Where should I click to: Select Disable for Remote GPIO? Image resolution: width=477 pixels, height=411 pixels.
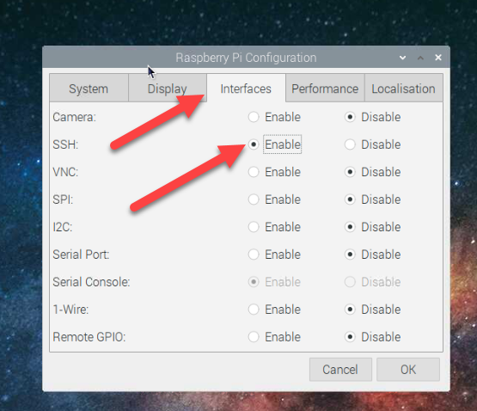[x=350, y=337]
